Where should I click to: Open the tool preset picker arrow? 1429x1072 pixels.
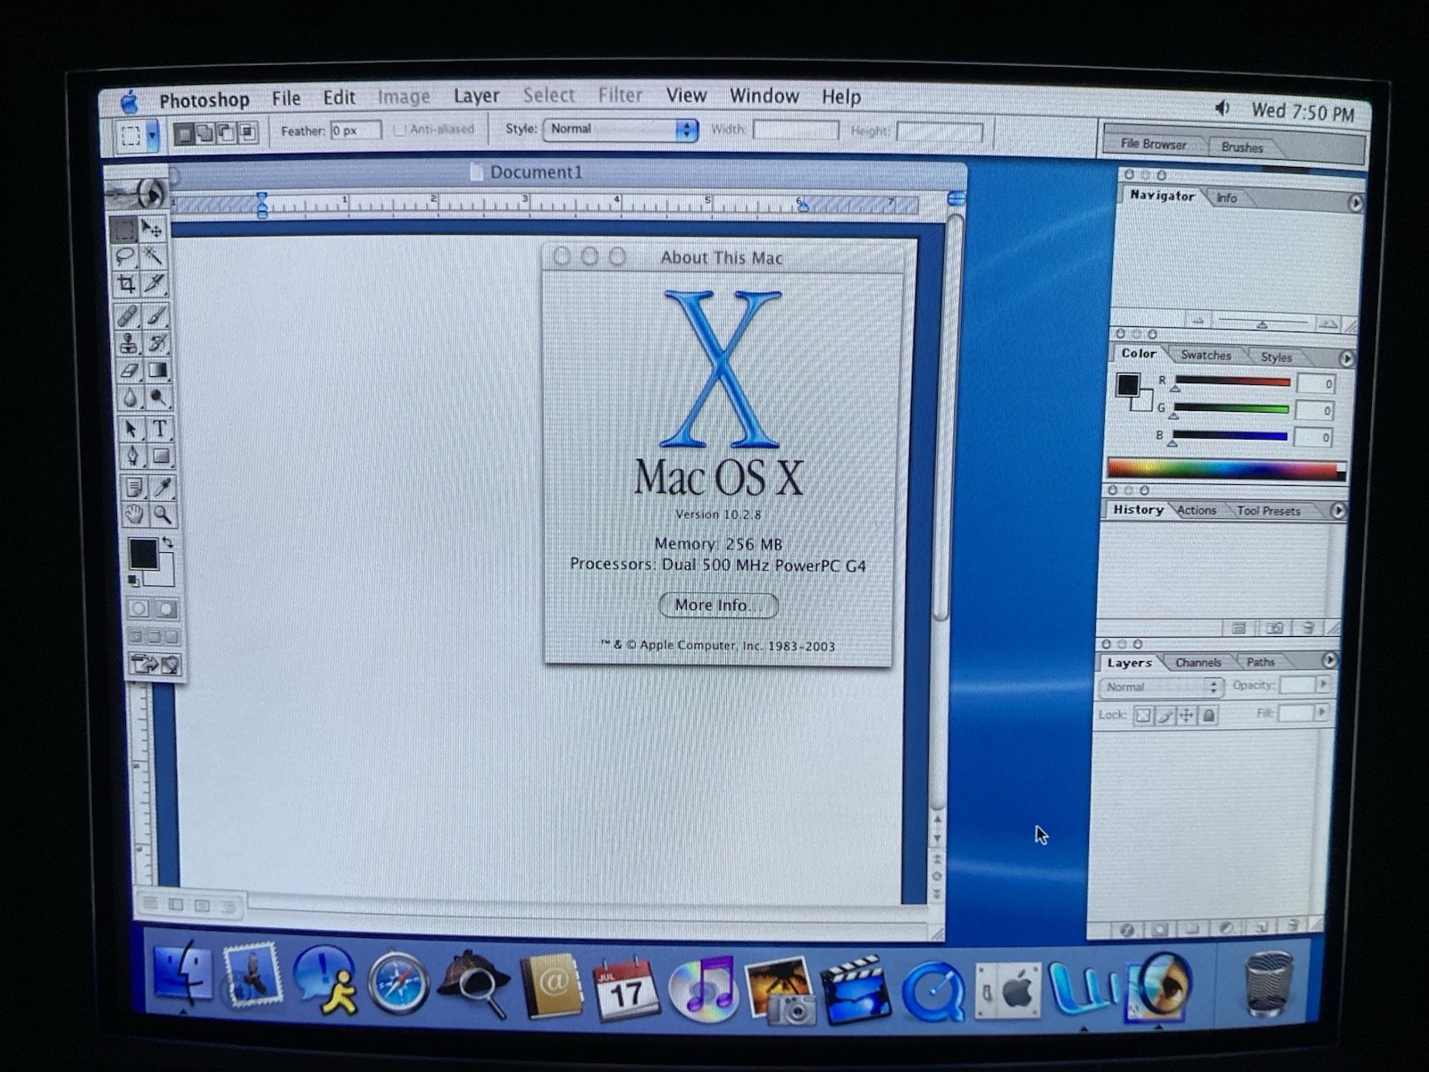153,136
